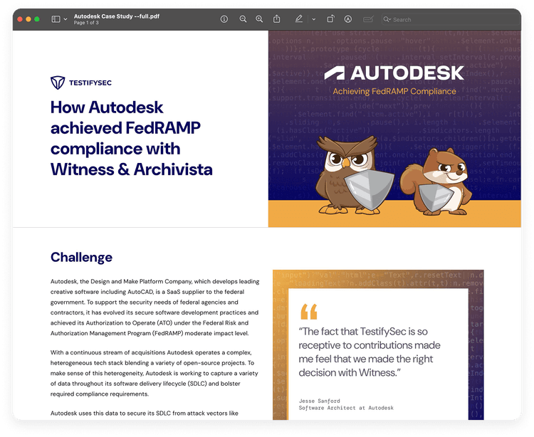534x437 pixels.
Task: Rotate the page with rotate icon
Action: pos(330,19)
